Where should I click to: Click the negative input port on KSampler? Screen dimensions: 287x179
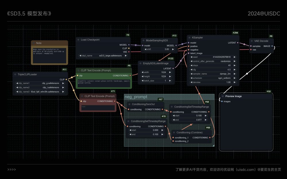click(189, 50)
